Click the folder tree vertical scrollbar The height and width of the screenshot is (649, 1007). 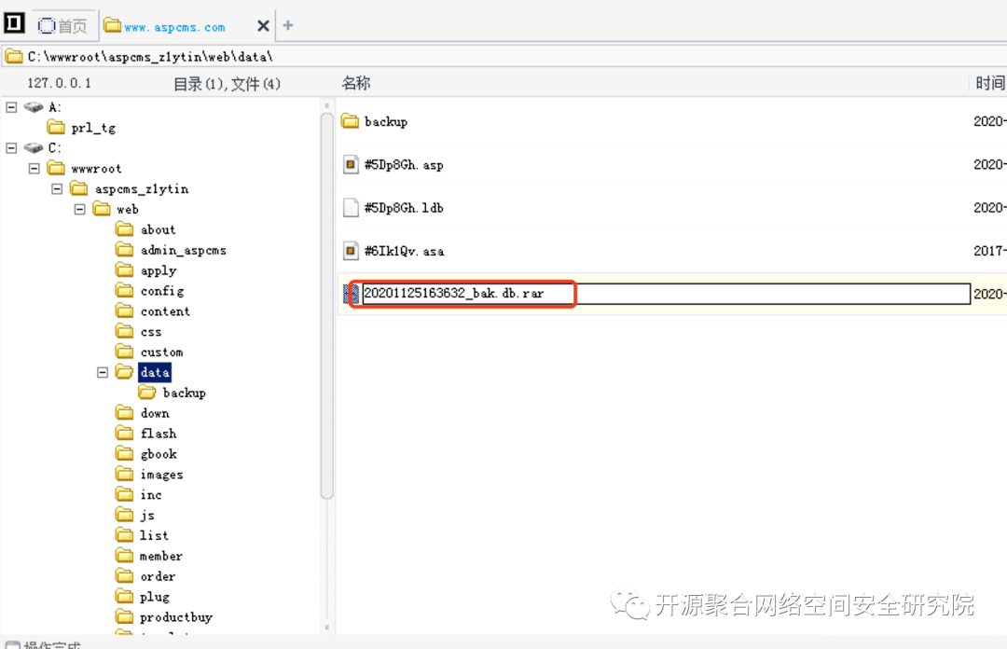tap(327, 305)
